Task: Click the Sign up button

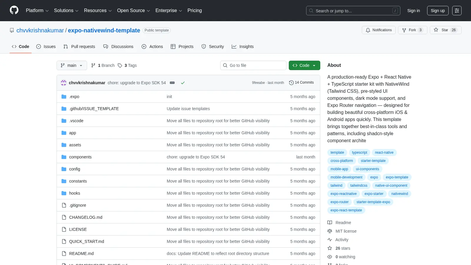Action: [438, 11]
